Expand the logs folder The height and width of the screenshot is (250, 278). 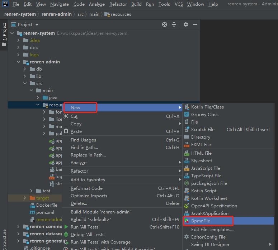point(18,55)
